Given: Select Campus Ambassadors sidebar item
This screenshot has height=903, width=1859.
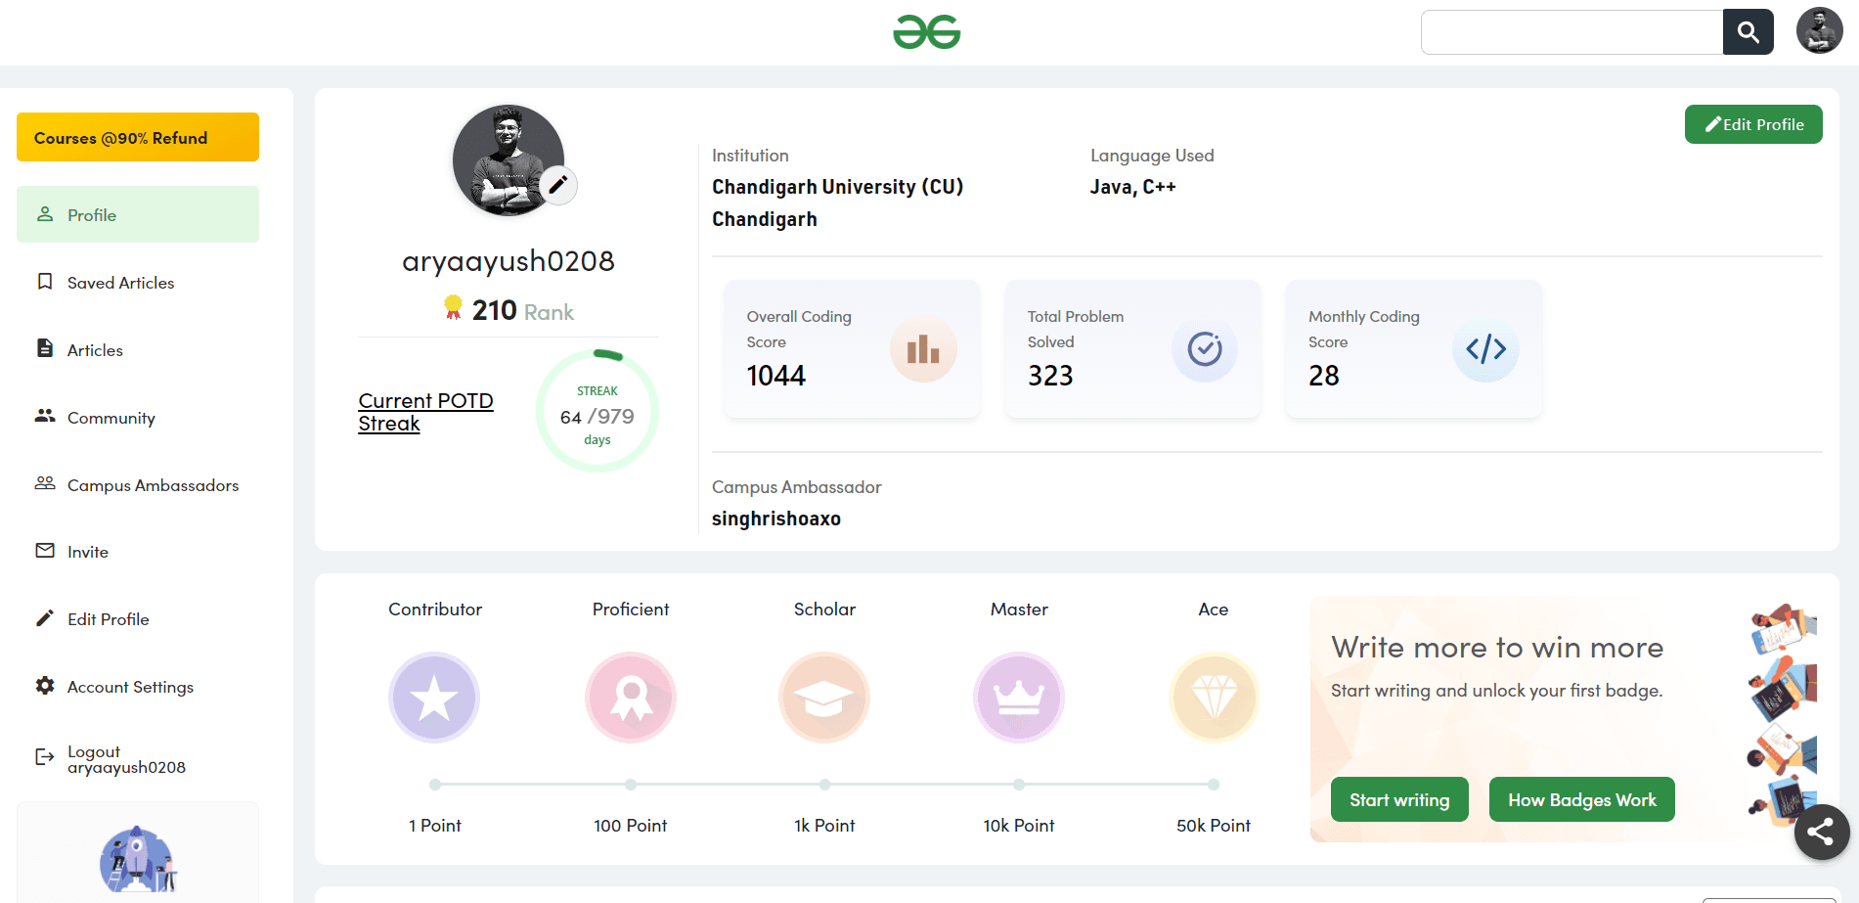Looking at the screenshot, I should click(153, 485).
